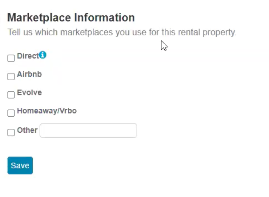Check the Direct marketplace checkbox
Screen dimensions: 269x197
[x=11, y=58]
